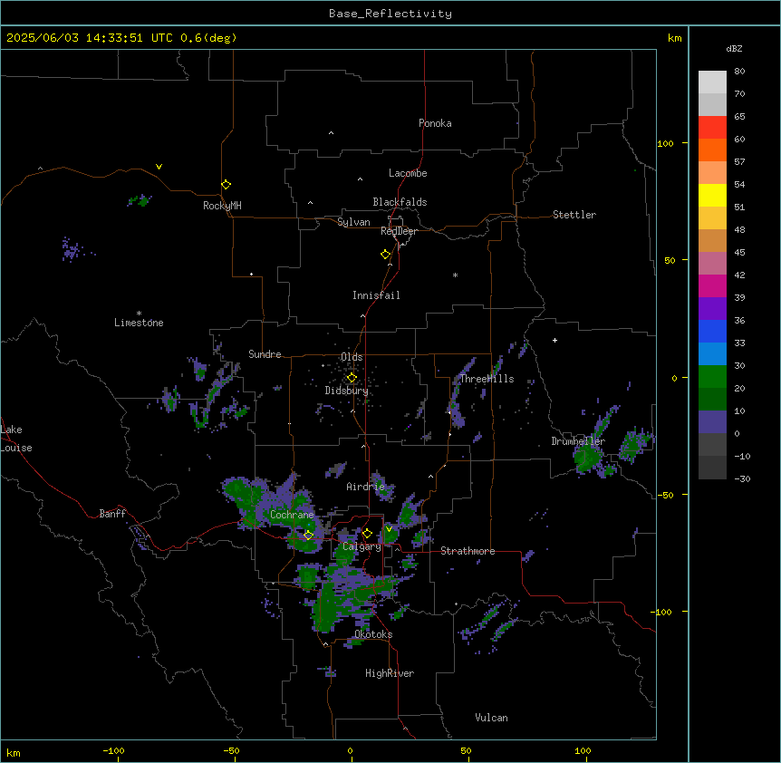Image resolution: width=781 pixels, height=763 pixels.
Task: Select the yellow diamond marker under Cochrane
Action: pyautogui.click(x=308, y=536)
